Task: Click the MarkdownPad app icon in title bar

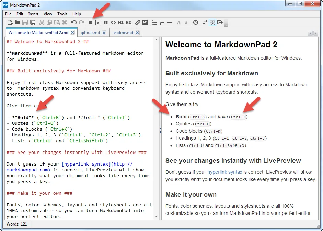Action: [x=5, y=5]
